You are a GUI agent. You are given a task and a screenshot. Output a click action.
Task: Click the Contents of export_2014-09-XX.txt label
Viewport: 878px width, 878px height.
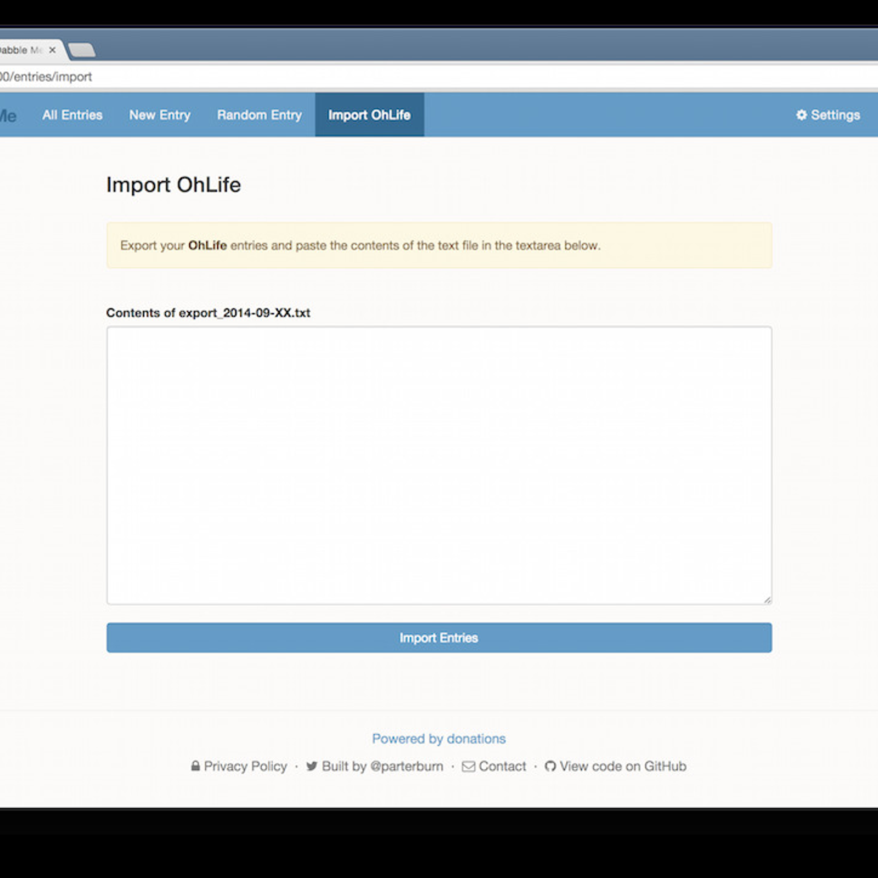[208, 313]
